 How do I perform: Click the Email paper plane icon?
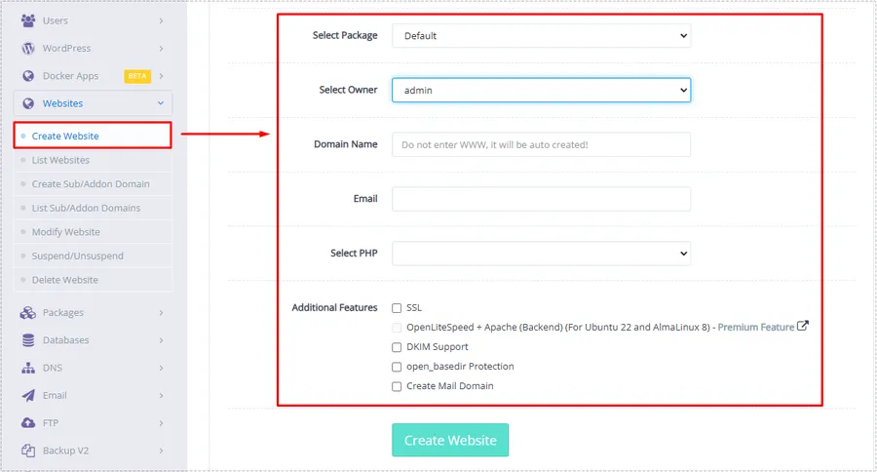27,396
